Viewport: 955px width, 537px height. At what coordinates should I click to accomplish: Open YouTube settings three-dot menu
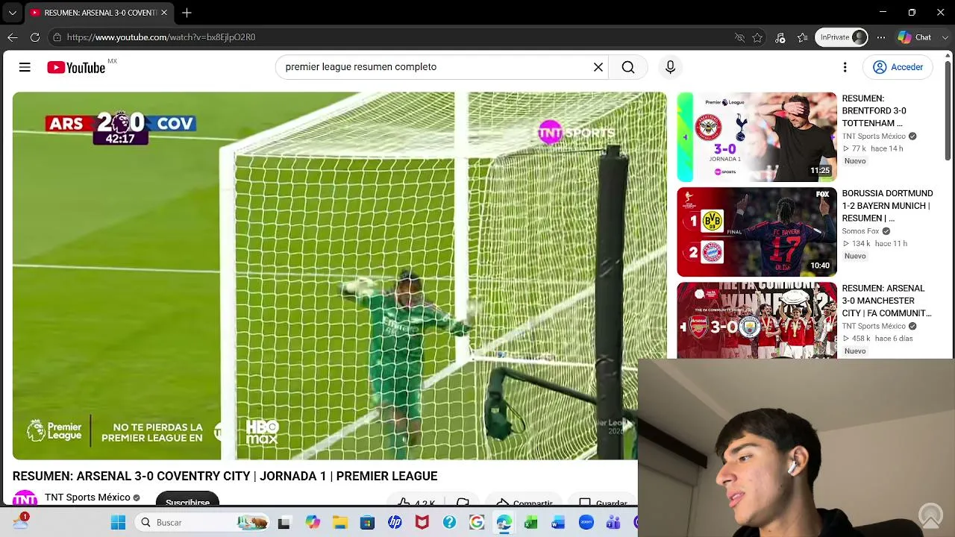[x=845, y=67]
